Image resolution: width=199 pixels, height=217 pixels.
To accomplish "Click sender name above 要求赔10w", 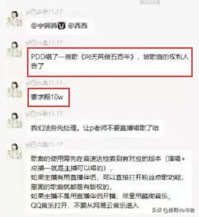I will [44, 83].
